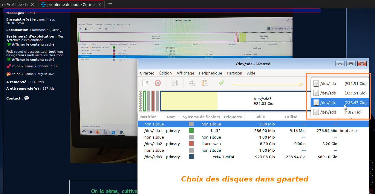Open the Partition menu in menu bar
Screen dimensions: 375x194
(234, 73)
